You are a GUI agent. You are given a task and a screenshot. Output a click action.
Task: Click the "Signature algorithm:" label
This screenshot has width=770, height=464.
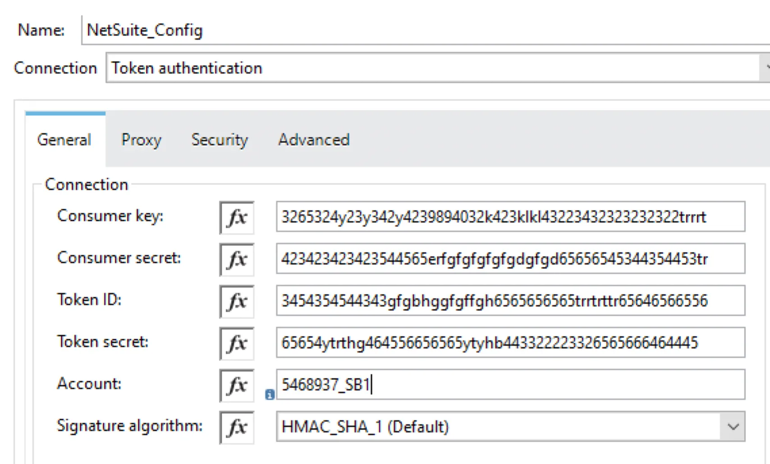pos(130,426)
